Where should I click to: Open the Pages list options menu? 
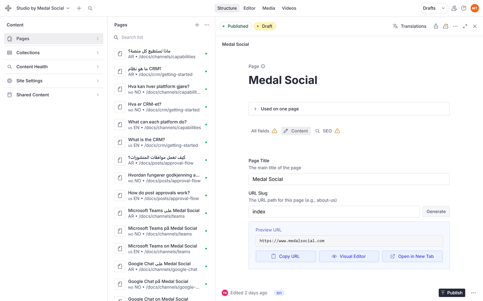(207, 25)
